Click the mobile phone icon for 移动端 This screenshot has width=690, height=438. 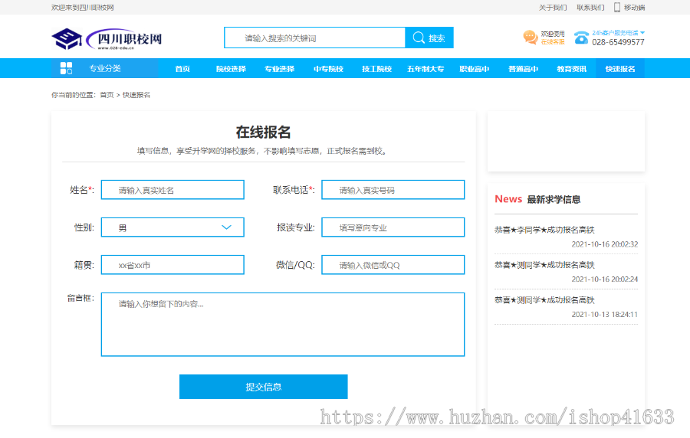tap(617, 7)
